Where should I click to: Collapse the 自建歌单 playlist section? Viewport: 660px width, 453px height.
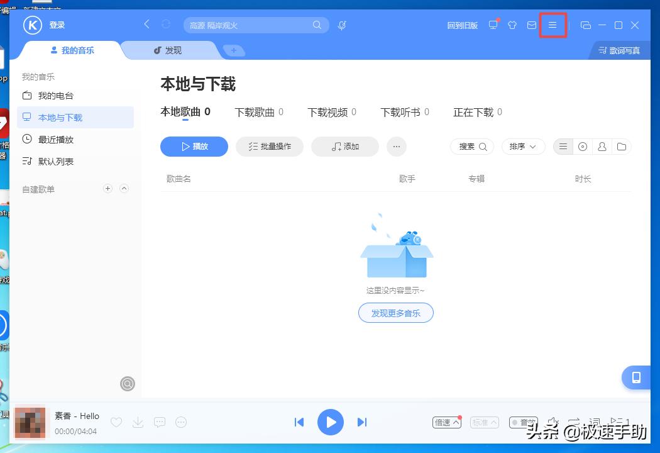coord(124,188)
